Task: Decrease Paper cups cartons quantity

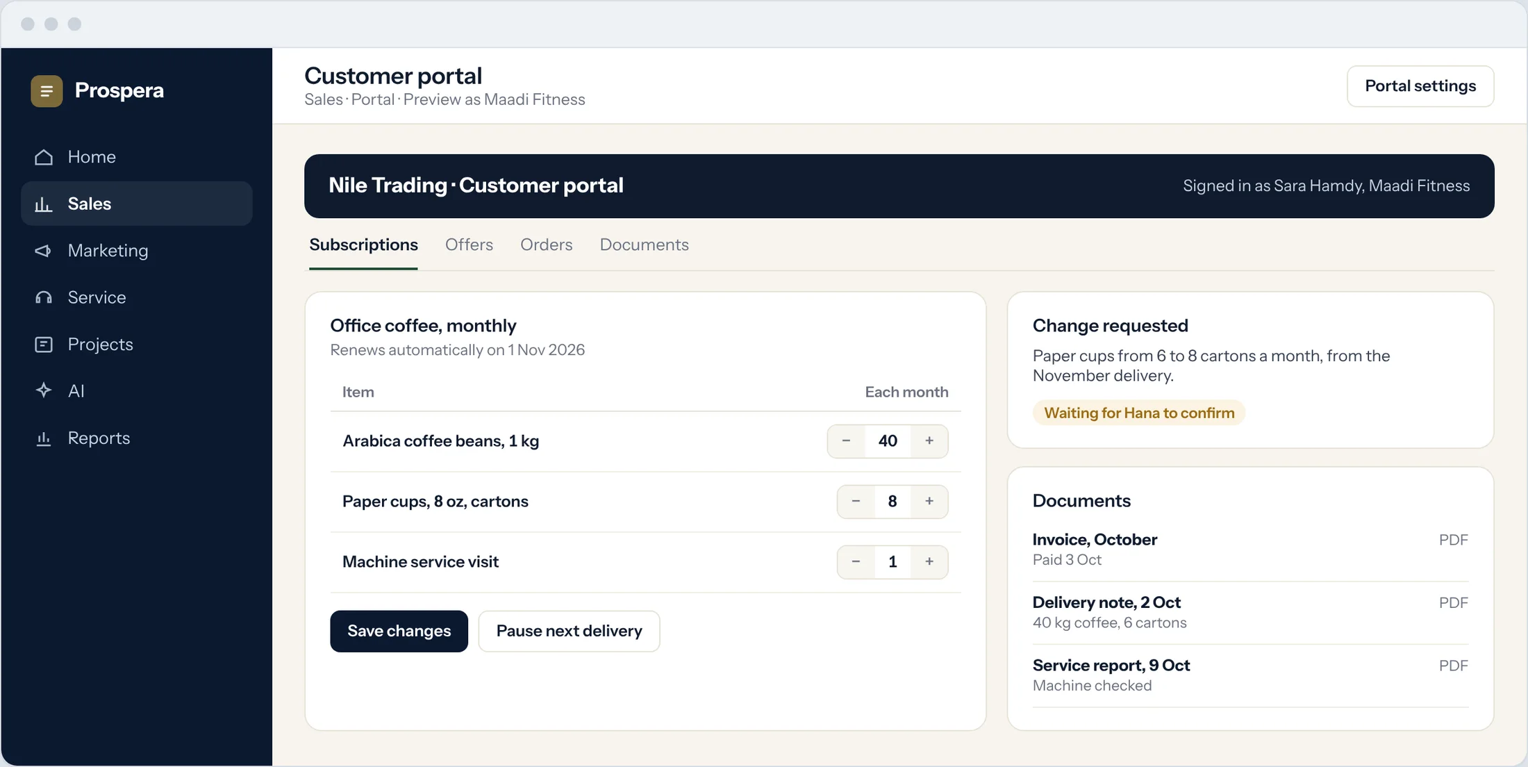Action: click(856, 502)
